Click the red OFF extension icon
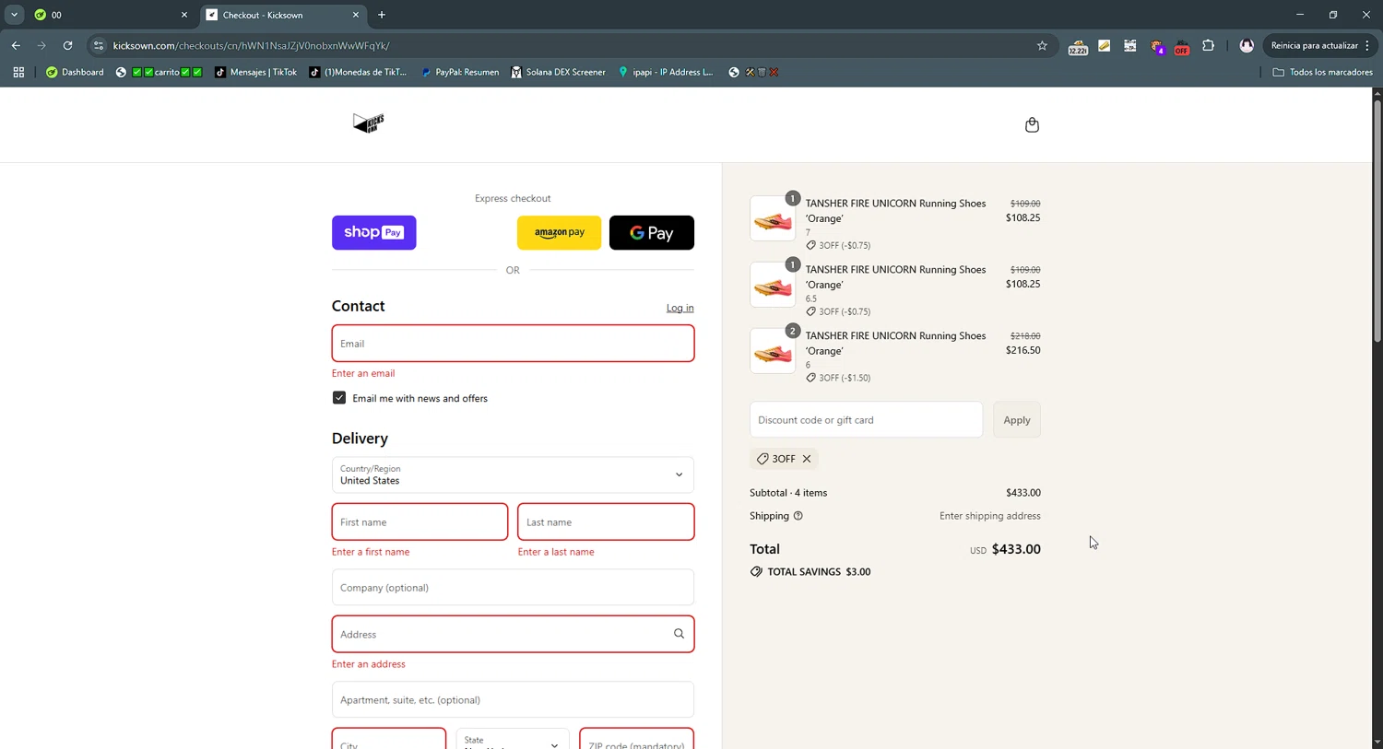 [1182, 46]
